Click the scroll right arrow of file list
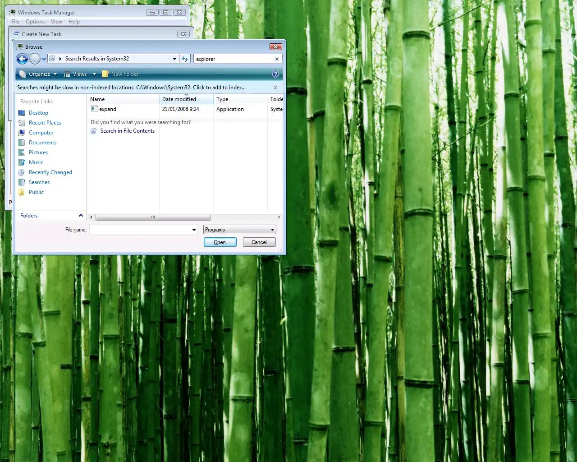The width and height of the screenshot is (577, 462). click(x=279, y=217)
